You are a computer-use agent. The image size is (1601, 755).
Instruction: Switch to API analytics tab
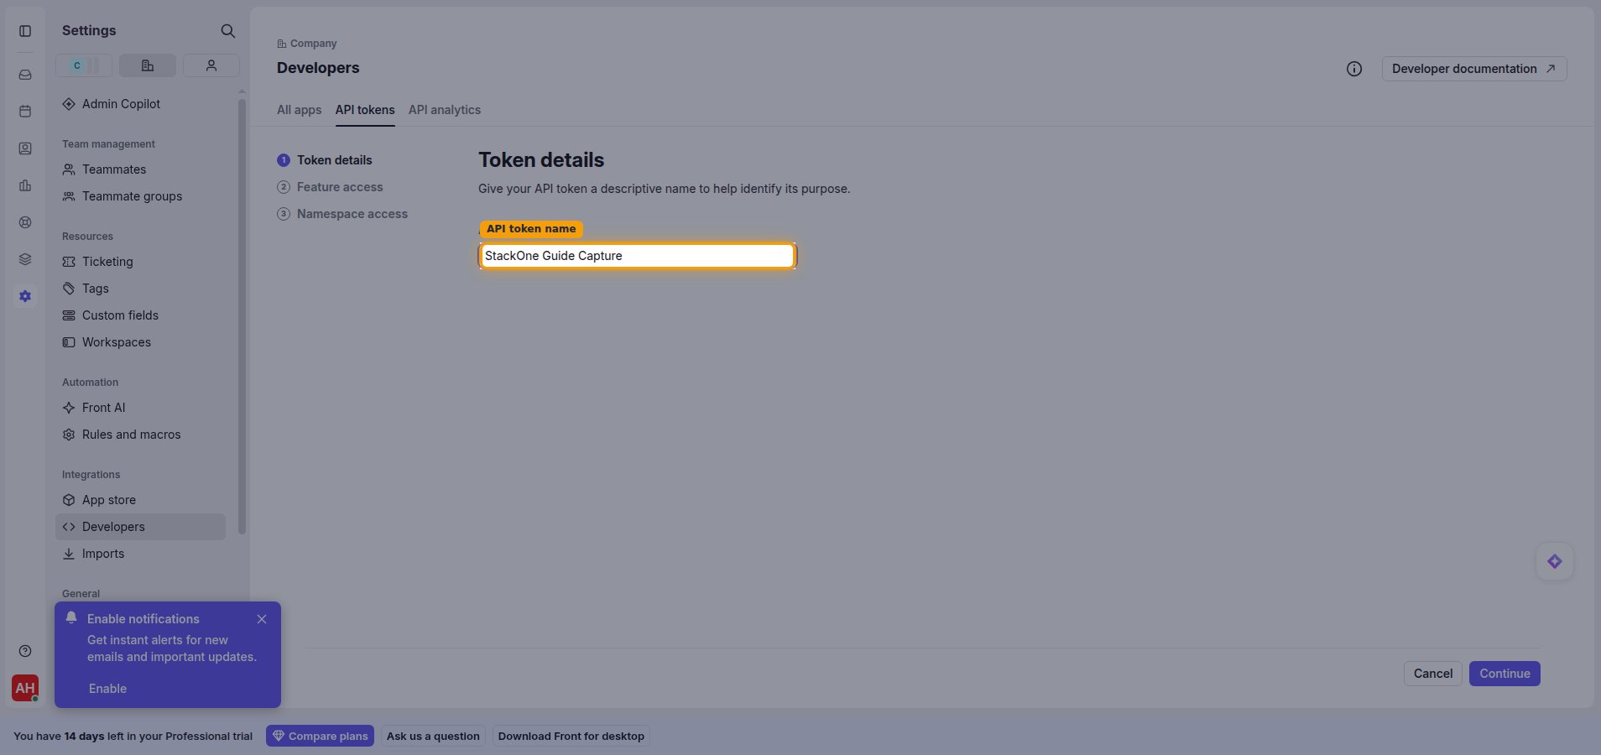445,110
